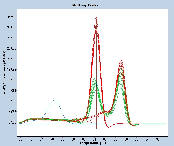This screenshot has height=146, width=174.
Task: Click the 7.566 y-axis tick value
Action: point(13,101)
